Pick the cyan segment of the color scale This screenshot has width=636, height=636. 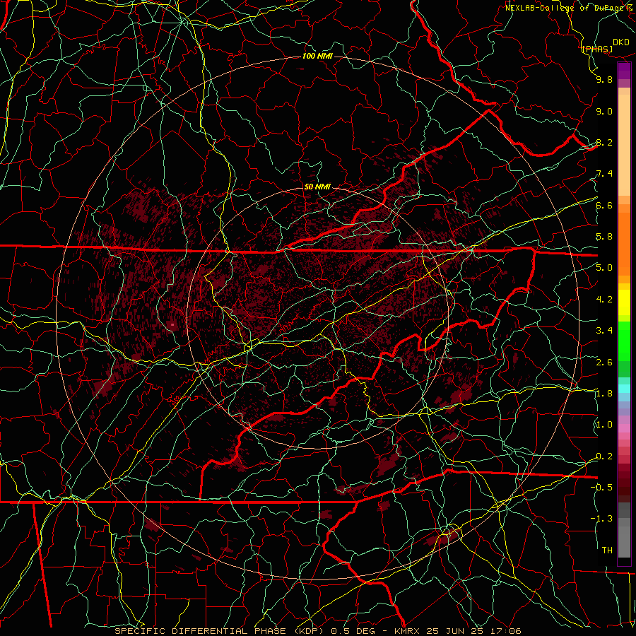pyautogui.click(x=624, y=389)
